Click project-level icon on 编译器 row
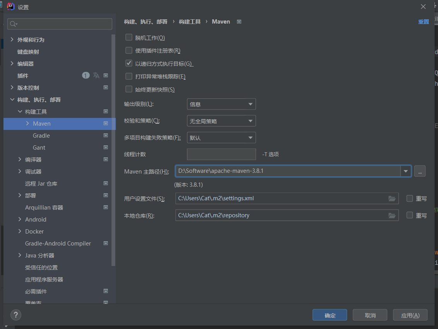 click(106, 159)
